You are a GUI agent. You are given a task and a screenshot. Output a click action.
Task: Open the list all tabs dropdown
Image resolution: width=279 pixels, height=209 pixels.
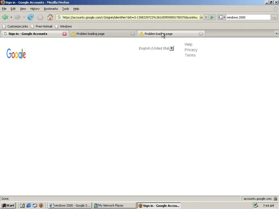[x=277, y=33]
